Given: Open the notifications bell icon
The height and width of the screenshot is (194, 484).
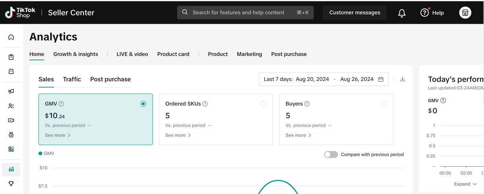Looking at the screenshot, I should pyautogui.click(x=402, y=13).
